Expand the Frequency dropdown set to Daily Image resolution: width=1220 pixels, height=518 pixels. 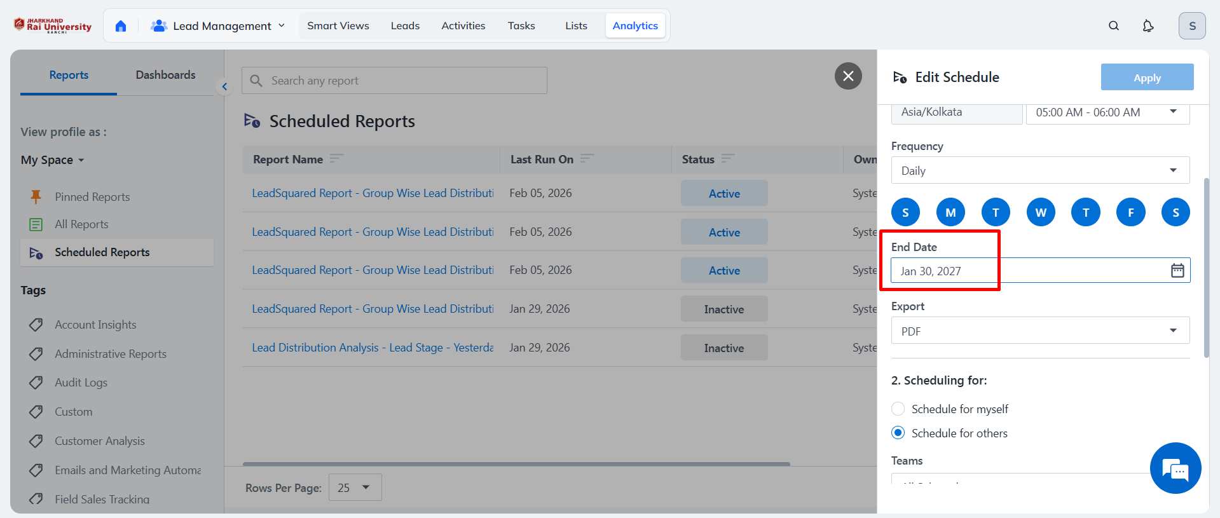point(1040,170)
